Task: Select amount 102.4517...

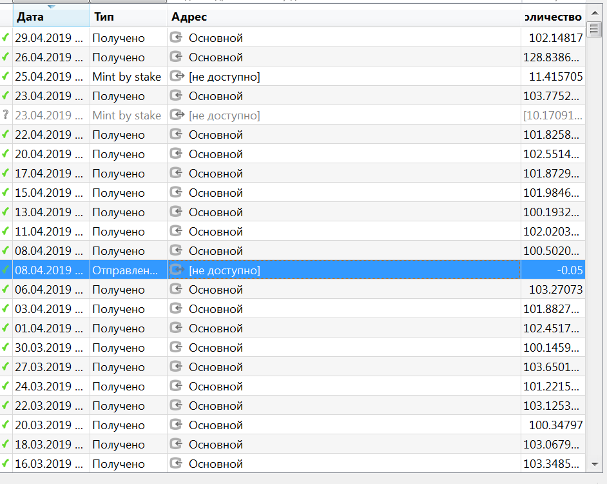Action: 551,328
